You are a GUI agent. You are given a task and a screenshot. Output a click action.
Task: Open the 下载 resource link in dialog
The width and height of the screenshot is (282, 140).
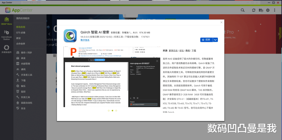click(194, 51)
